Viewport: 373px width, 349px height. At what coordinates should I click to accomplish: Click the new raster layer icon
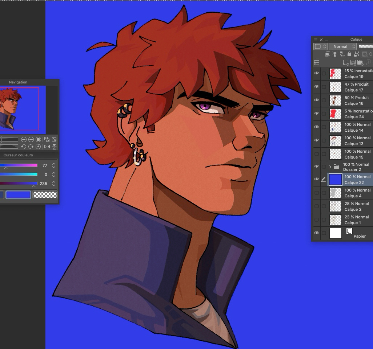(x=346, y=63)
